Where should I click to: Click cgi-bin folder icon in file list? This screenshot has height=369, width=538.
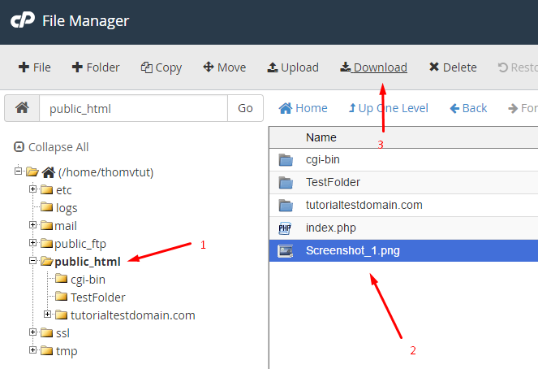(286, 160)
